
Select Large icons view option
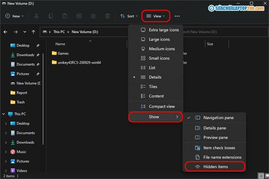[x=156, y=39]
